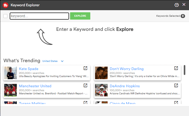Click the Olivia Wilde trailer headline text

[145, 76]
